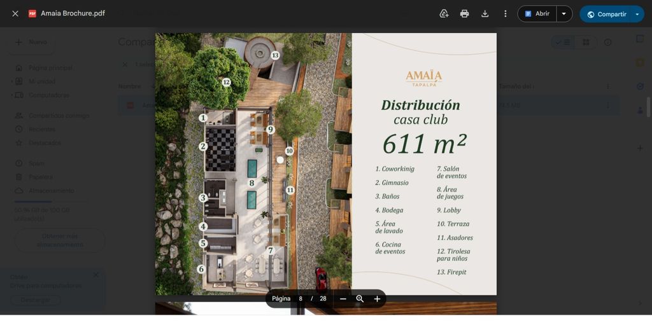Click the AMAIA Tapalpa logo

tap(423, 78)
